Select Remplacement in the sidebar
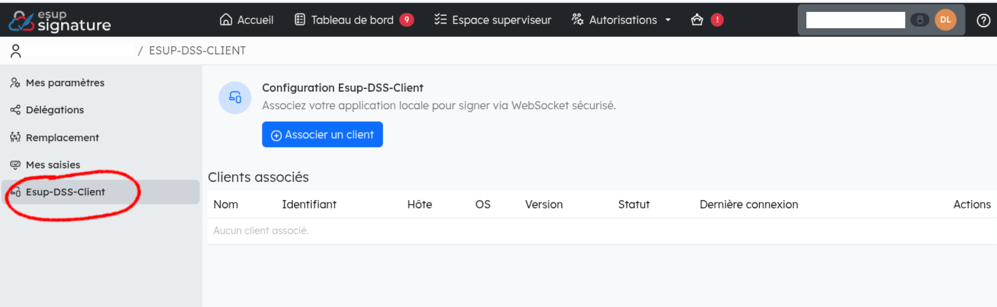The height and width of the screenshot is (307, 997). pos(55,138)
